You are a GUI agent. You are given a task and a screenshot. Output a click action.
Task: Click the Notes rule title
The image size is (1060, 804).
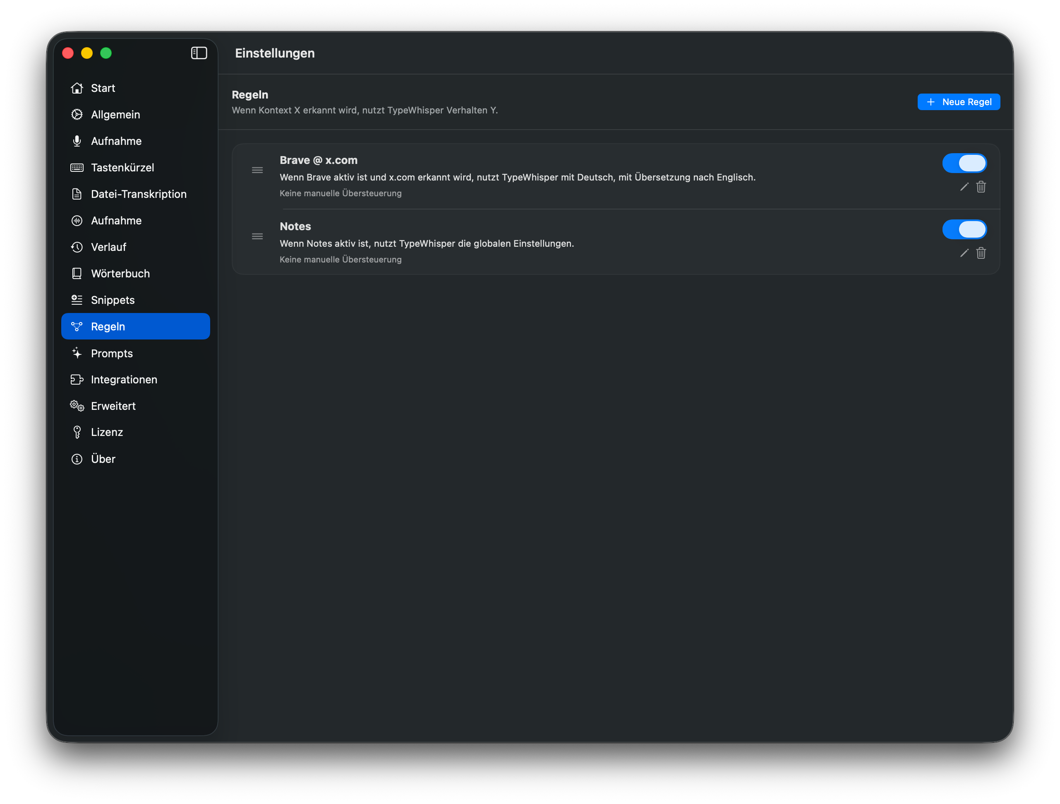pyautogui.click(x=295, y=227)
